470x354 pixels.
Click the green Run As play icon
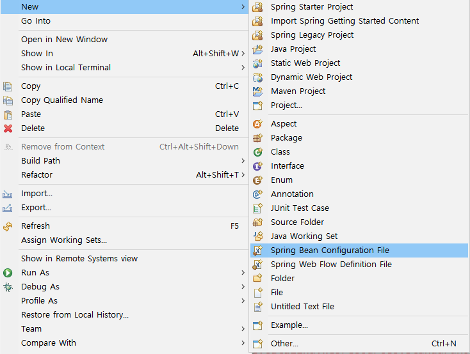pyautogui.click(x=8, y=273)
